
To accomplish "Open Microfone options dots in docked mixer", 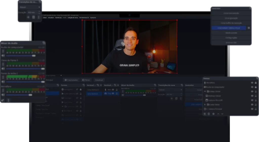I will pyautogui.click(x=123, y=91).
